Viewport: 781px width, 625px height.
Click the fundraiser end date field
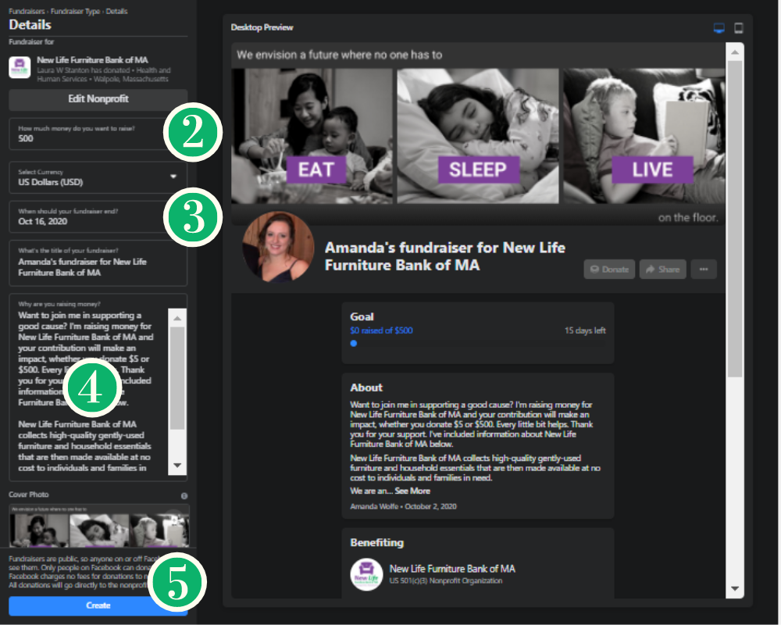pyautogui.click(x=98, y=217)
